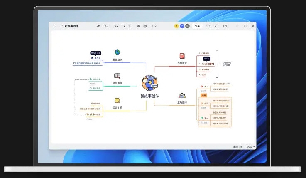Click the insert subtopic toolbar icon
306x178 pixels.
106,26
